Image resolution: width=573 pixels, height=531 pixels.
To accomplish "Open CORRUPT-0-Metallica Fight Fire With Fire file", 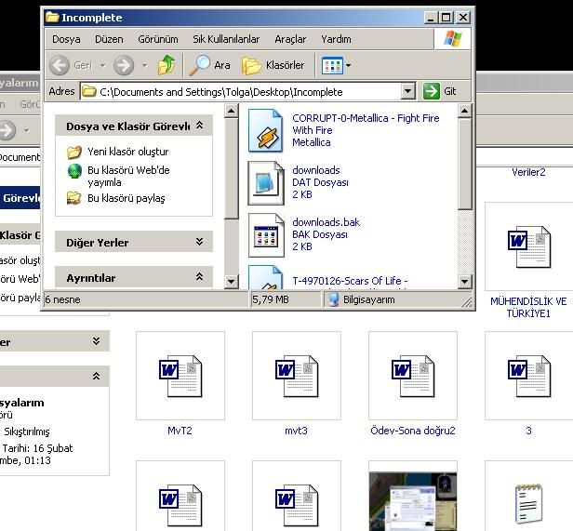I will [x=265, y=130].
